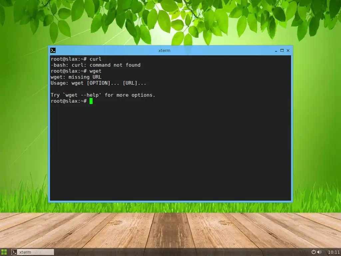Viewport: 341px width, 256px height.
Task: Click the 'curl: command not found' line
Action: pos(96,65)
